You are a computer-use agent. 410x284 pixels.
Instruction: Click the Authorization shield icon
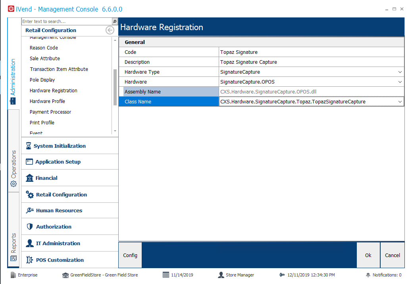click(x=30, y=227)
